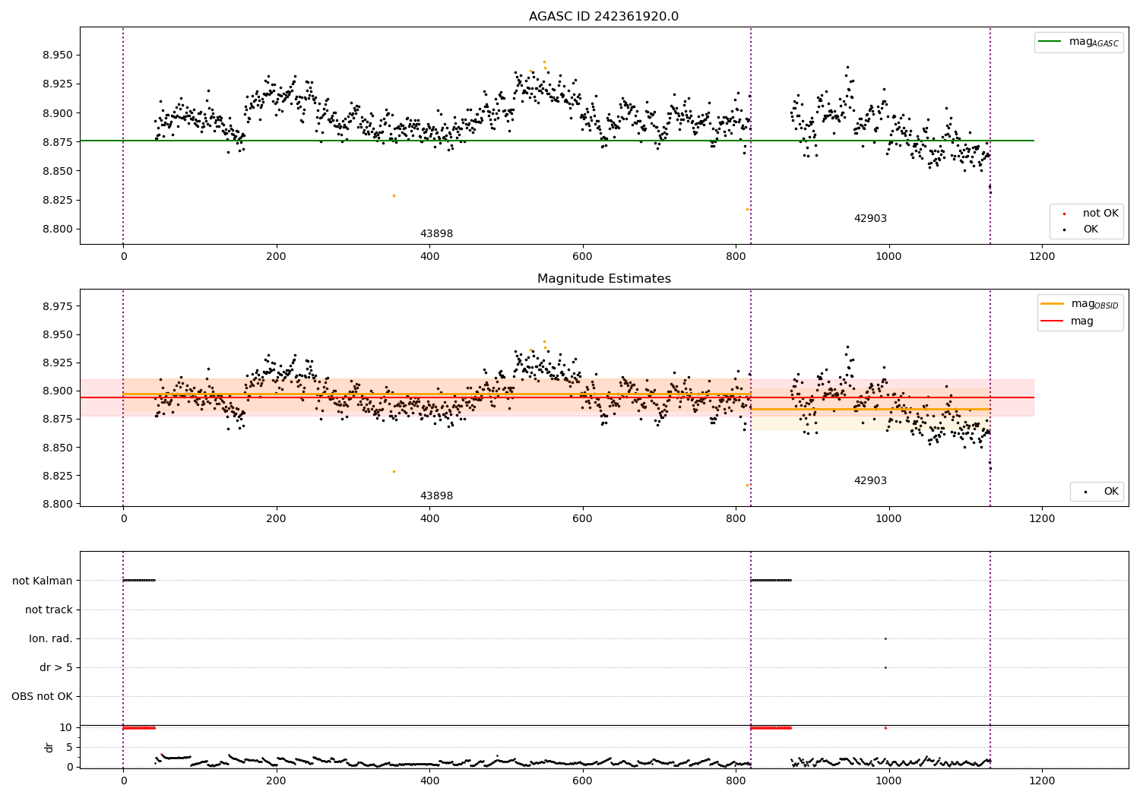Image resolution: width=1140 pixels, height=798 pixels.
Task: Click the 'Ion. rad.' y-axis label
Action: click(51, 638)
